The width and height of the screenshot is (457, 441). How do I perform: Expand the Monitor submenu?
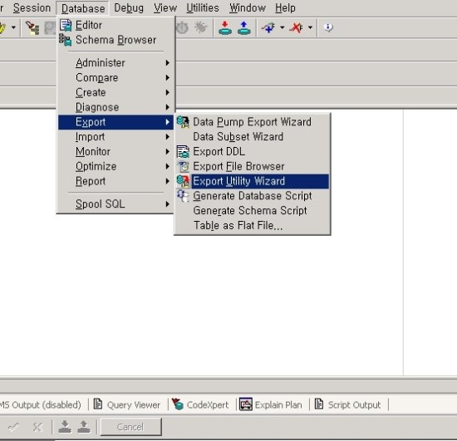[116, 152]
